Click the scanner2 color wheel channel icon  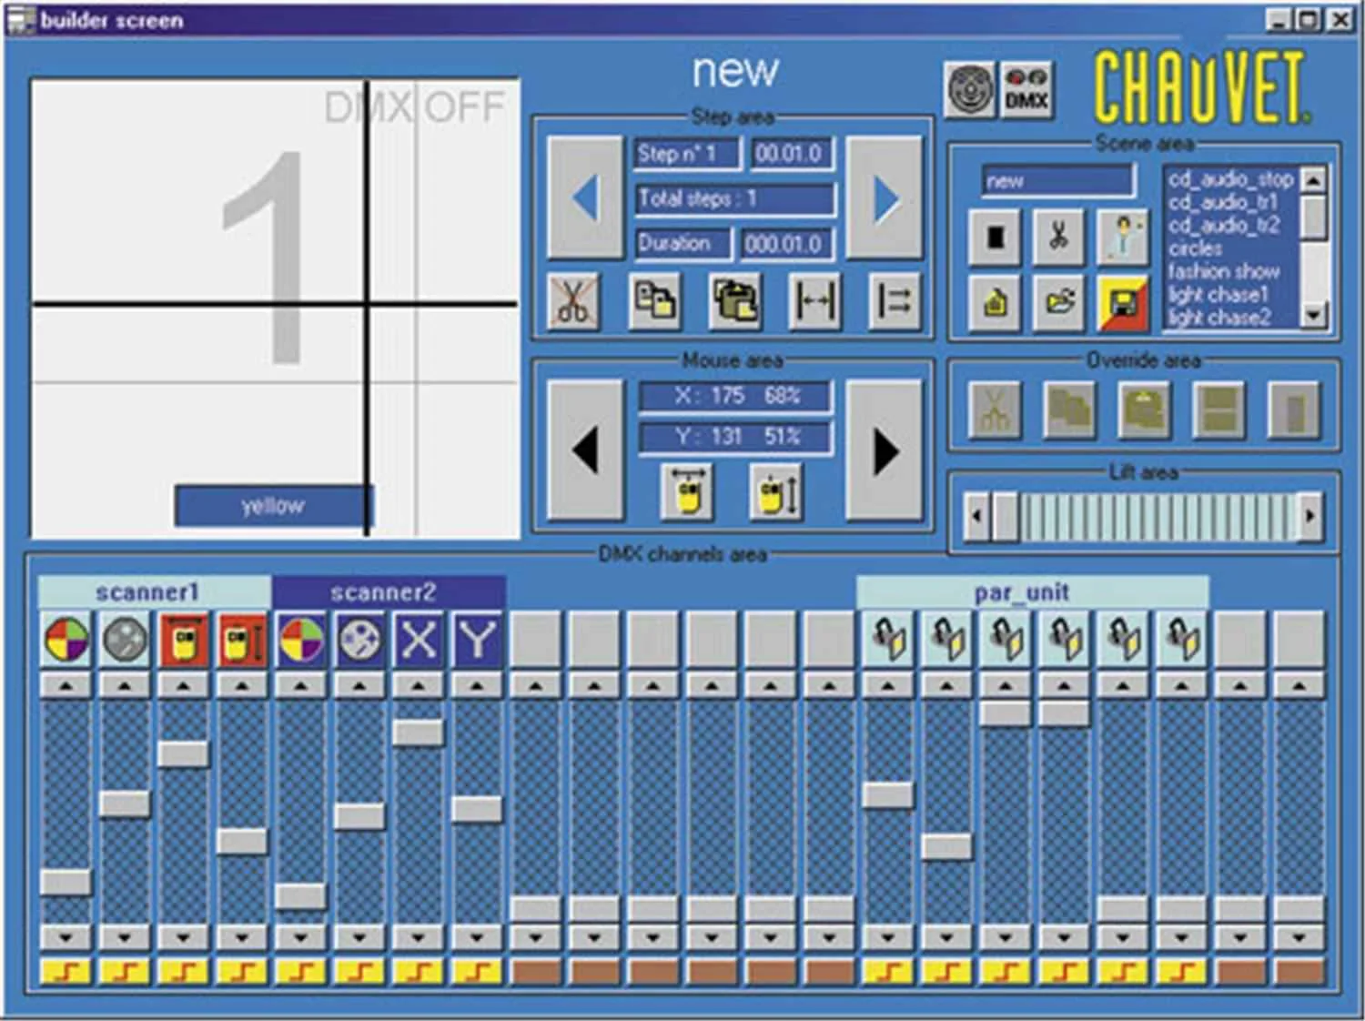tap(301, 639)
